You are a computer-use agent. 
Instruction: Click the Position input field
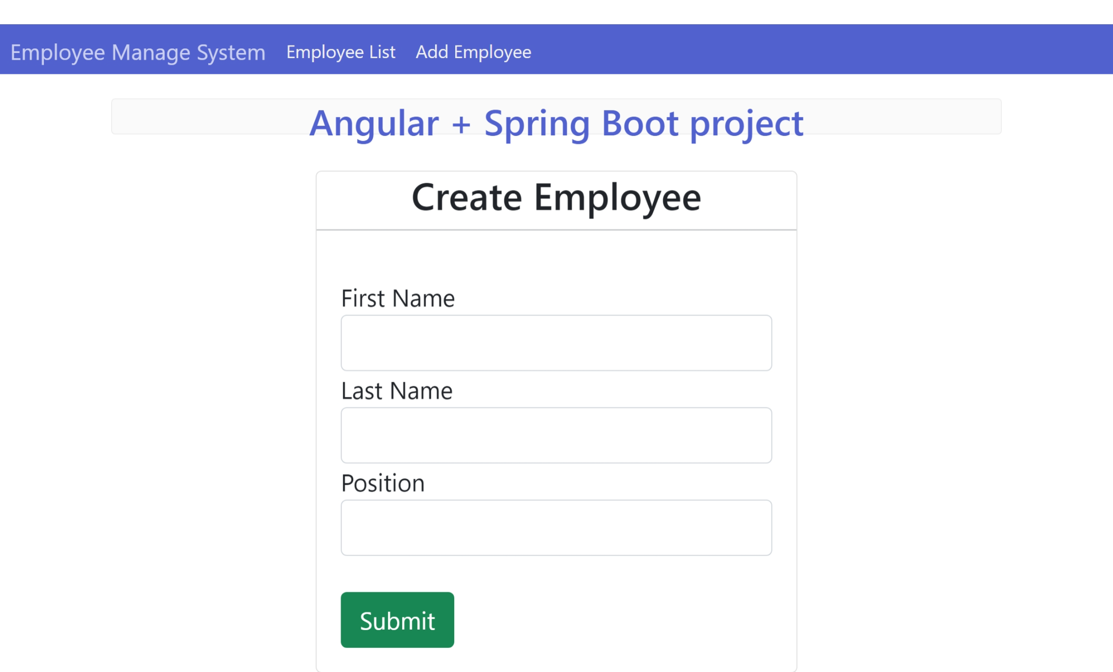556,527
